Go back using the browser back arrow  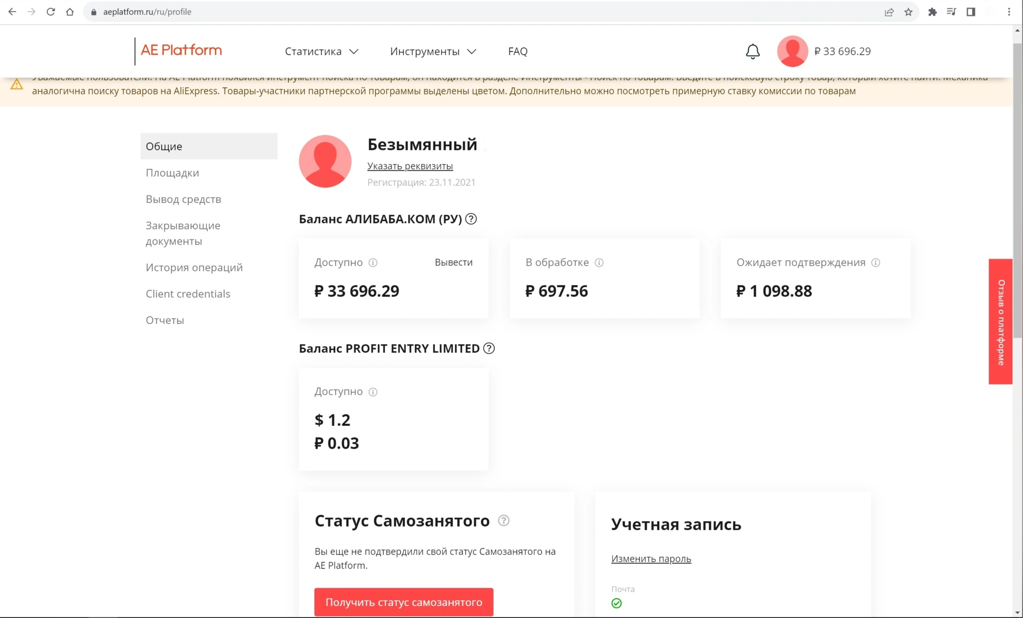coord(12,12)
